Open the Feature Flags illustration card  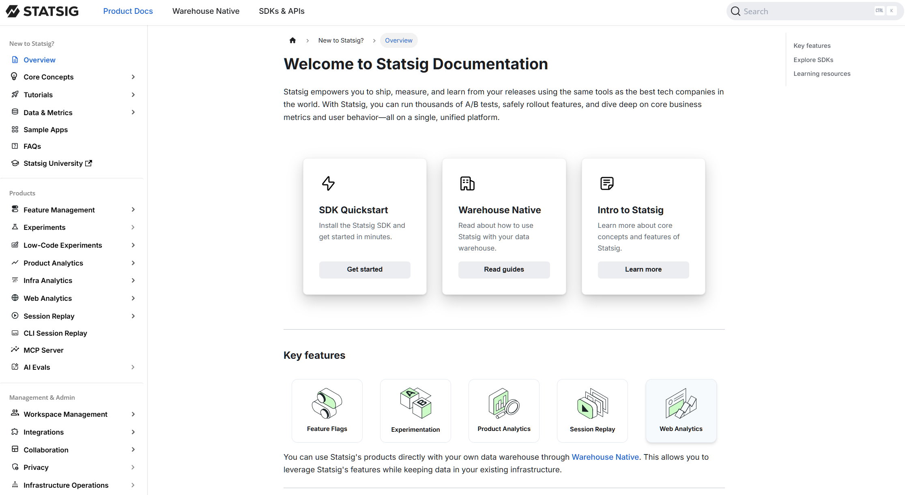point(327,410)
